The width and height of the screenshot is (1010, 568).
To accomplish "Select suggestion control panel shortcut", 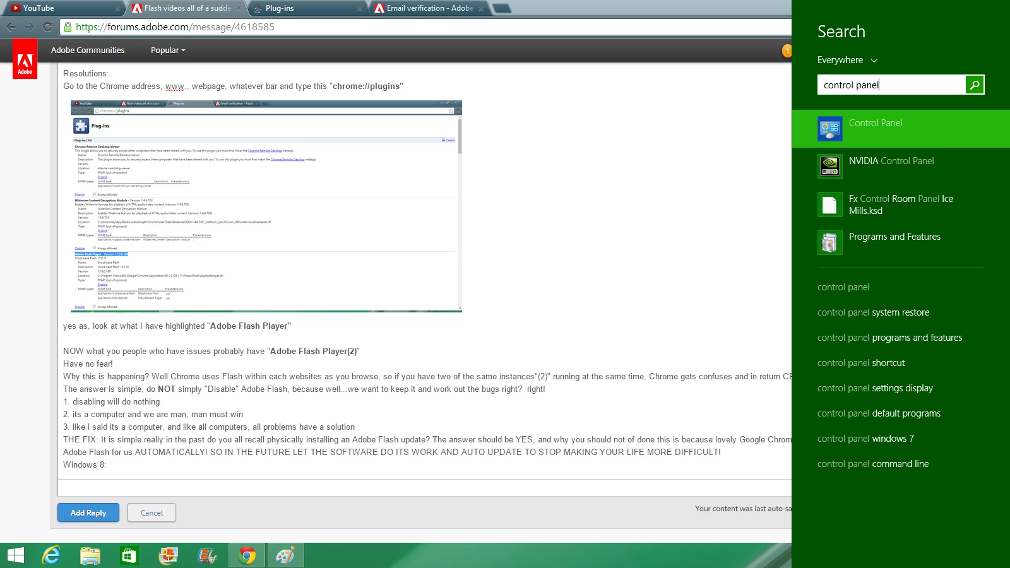I will coord(861,363).
